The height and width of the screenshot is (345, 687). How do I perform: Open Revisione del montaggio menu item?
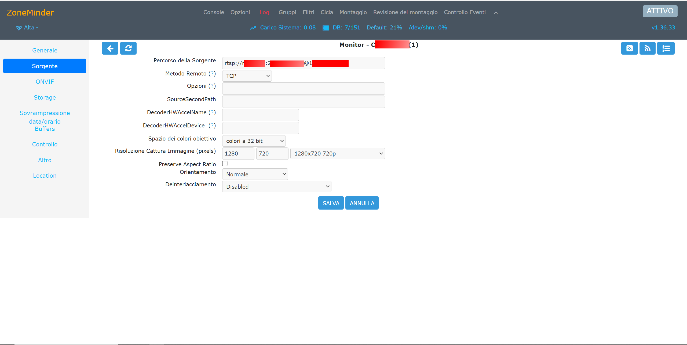pyautogui.click(x=405, y=12)
